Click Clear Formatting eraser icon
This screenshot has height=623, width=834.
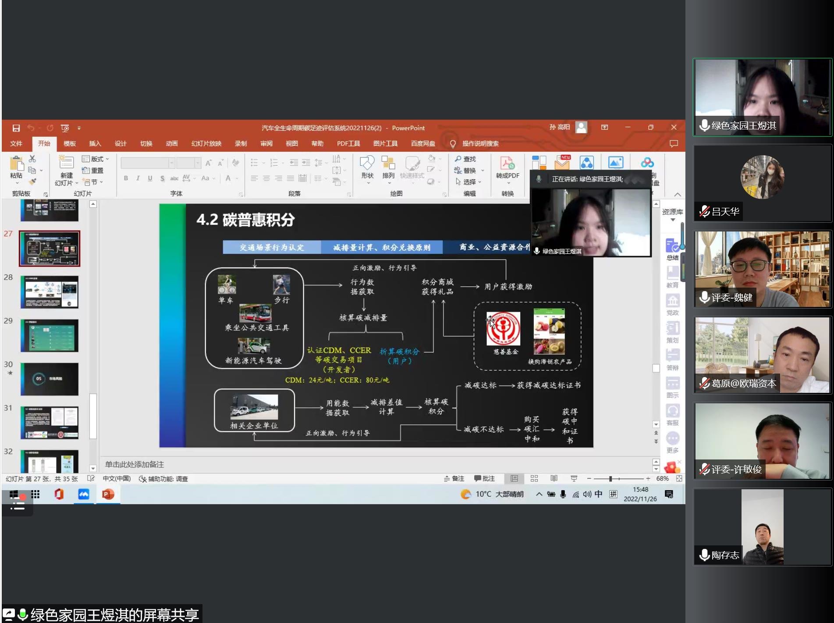(x=236, y=163)
